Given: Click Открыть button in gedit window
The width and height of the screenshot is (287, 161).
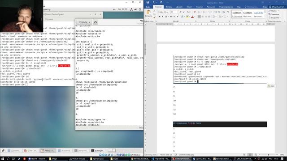Looking at the screenshot, I should point(83,22).
